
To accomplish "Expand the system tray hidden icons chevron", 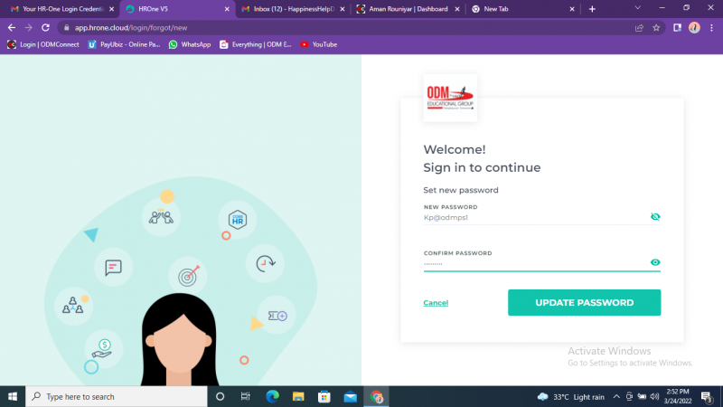I will pyautogui.click(x=616, y=397).
